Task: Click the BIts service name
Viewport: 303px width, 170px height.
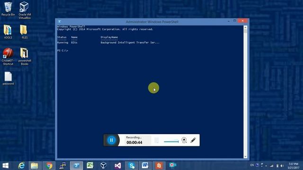Action: (x=74, y=42)
